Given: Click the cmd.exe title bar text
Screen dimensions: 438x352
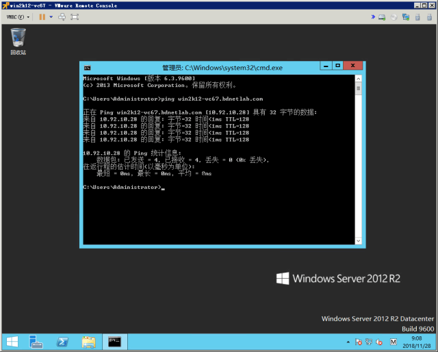Looking at the screenshot, I should pos(222,68).
